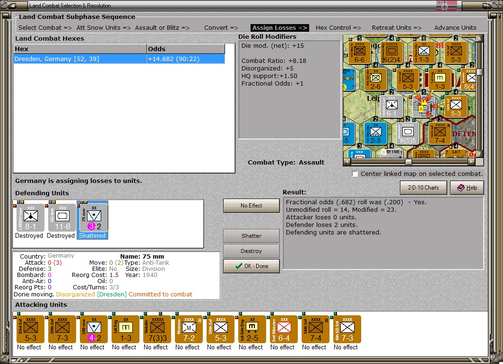Confirm with OK - Done button
This screenshot has width=503, height=364.
(x=251, y=266)
